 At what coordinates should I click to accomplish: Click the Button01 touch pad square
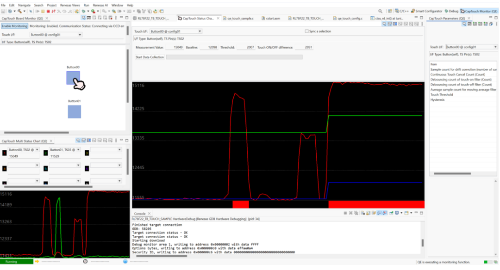point(75,111)
